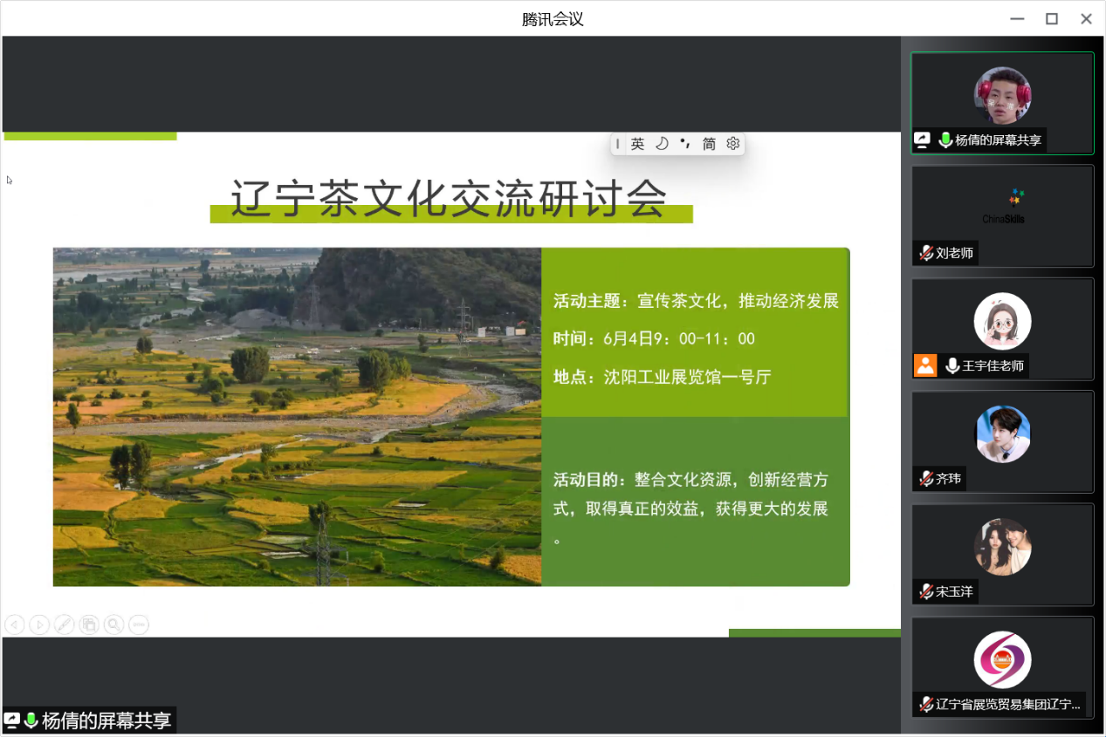
Task: Click the muted microphone icon for 刘老师
Action: (x=926, y=253)
